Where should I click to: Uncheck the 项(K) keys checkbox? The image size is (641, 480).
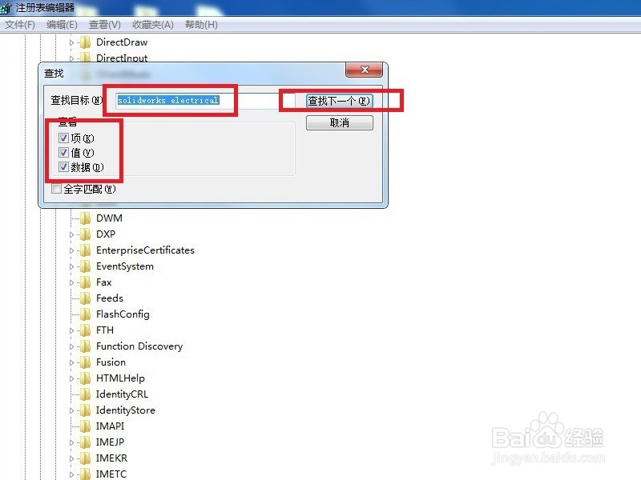point(63,138)
